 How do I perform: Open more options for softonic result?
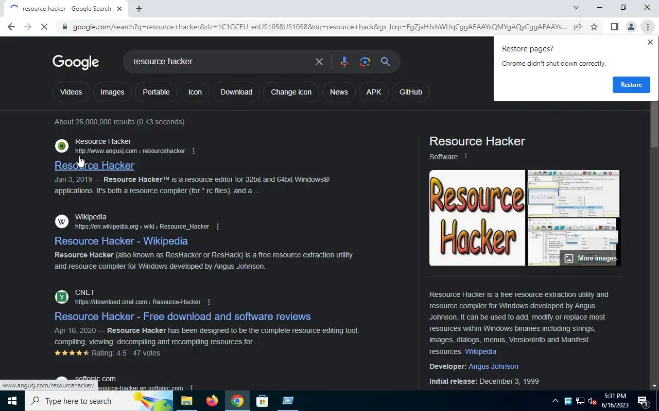click(192, 388)
